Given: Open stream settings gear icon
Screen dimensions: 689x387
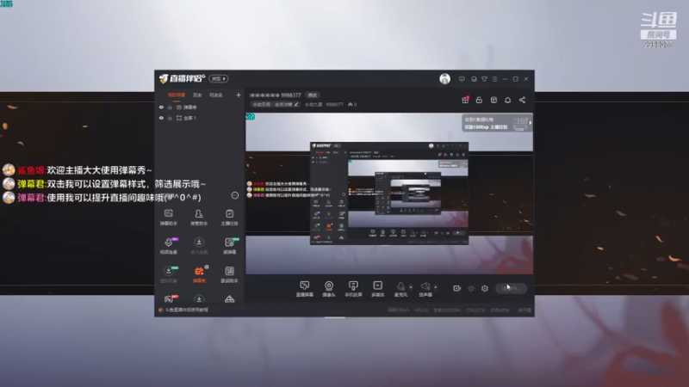Looking at the screenshot, I should click(x=485, y=288).
